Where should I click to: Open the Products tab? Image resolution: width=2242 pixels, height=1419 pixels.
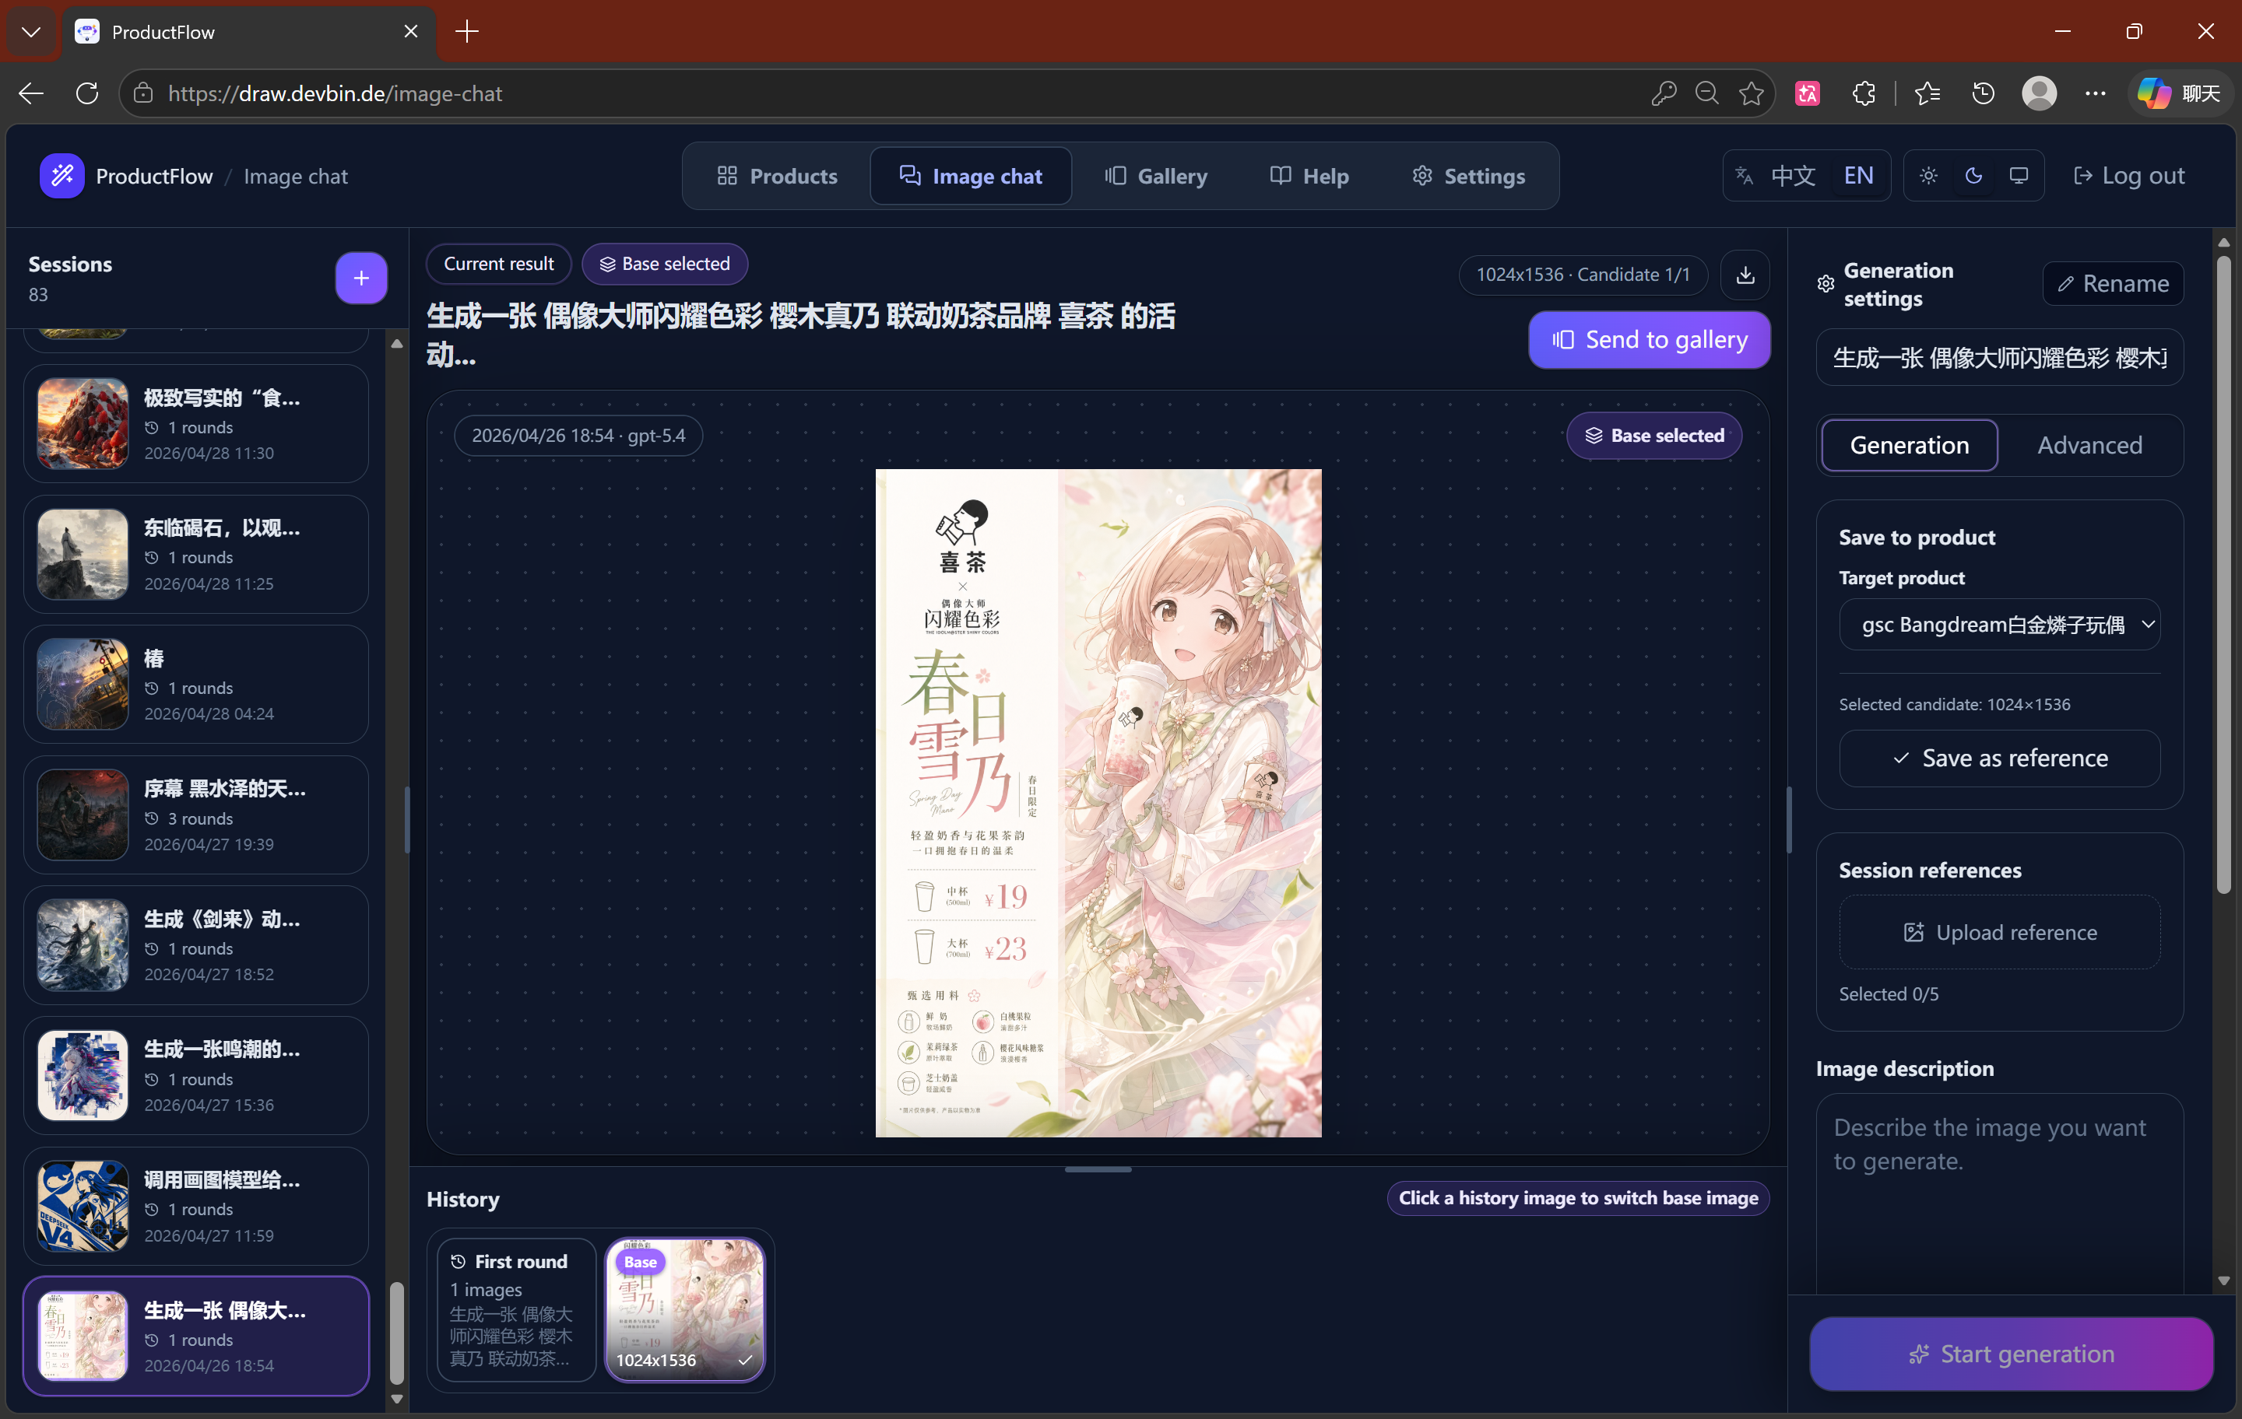click(x=778, y=176)
